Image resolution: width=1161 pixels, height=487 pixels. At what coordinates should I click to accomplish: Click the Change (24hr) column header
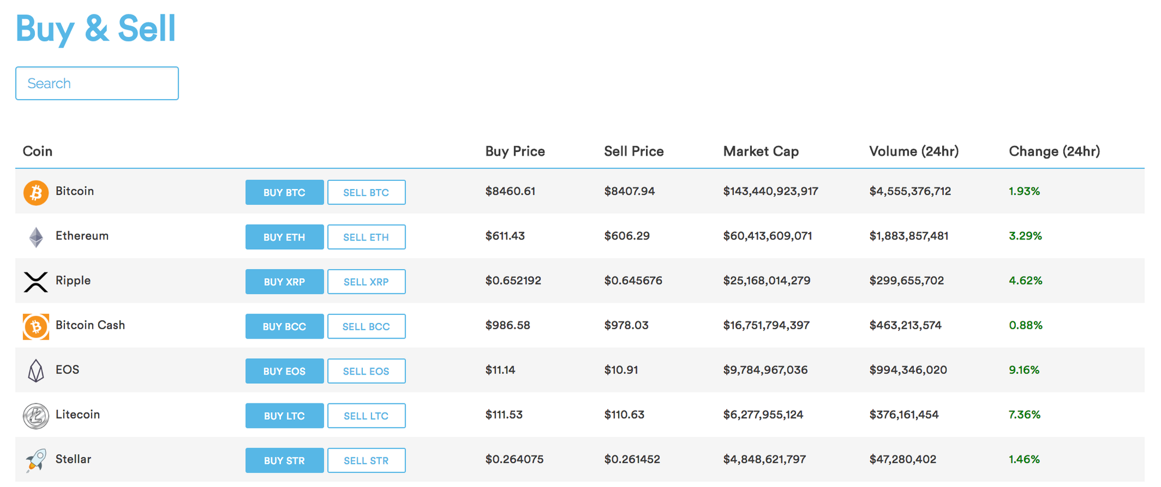1055,151
